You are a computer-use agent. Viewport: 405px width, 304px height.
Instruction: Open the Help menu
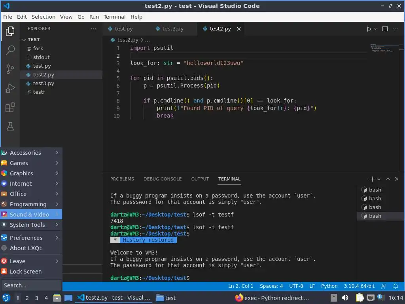[136, 17]
